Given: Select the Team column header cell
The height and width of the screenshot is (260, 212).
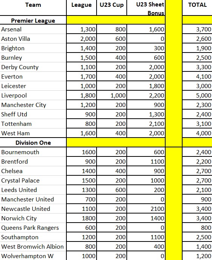Looking at the screenshot, I should 33,8.
